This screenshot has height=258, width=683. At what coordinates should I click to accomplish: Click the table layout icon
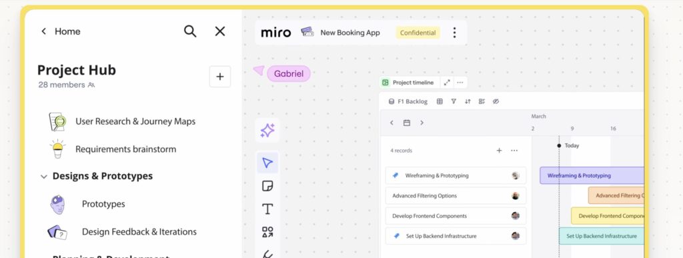(440, 101)
